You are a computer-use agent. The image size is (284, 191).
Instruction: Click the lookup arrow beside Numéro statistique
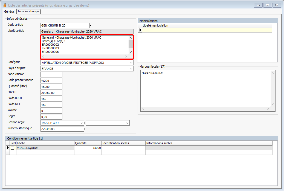point(85,129)
